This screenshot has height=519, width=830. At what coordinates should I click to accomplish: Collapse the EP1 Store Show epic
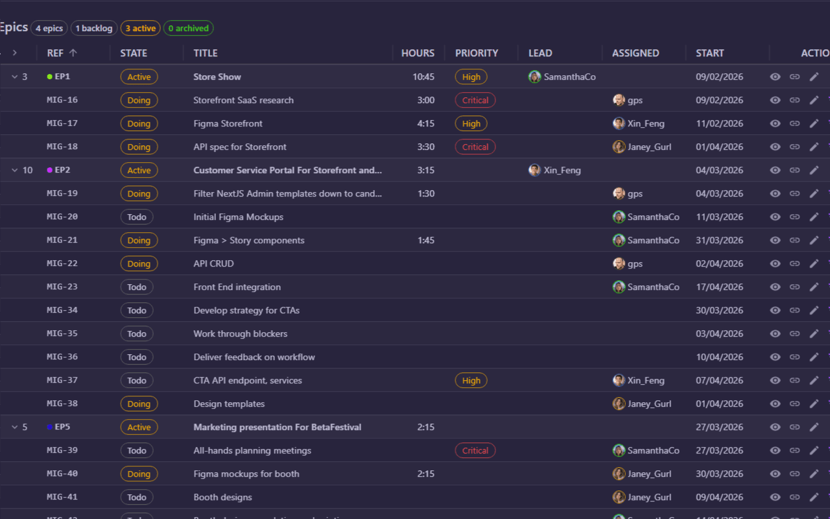15,77
